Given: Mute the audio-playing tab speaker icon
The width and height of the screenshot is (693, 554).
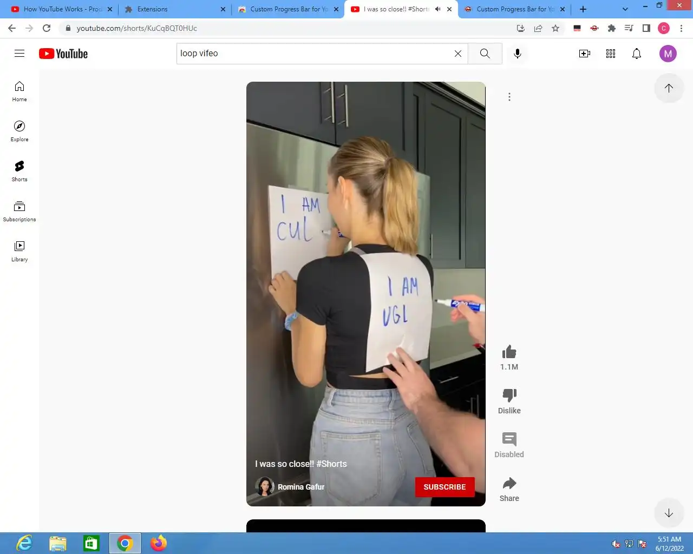Looking at the screenshot, I should coord(437,9).
